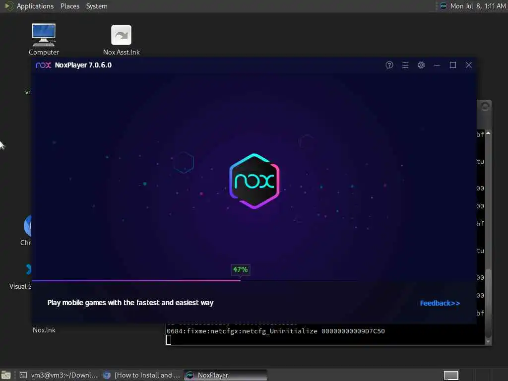Click the terminal line with netcfg_Uninitialize

tap(276, 331)
